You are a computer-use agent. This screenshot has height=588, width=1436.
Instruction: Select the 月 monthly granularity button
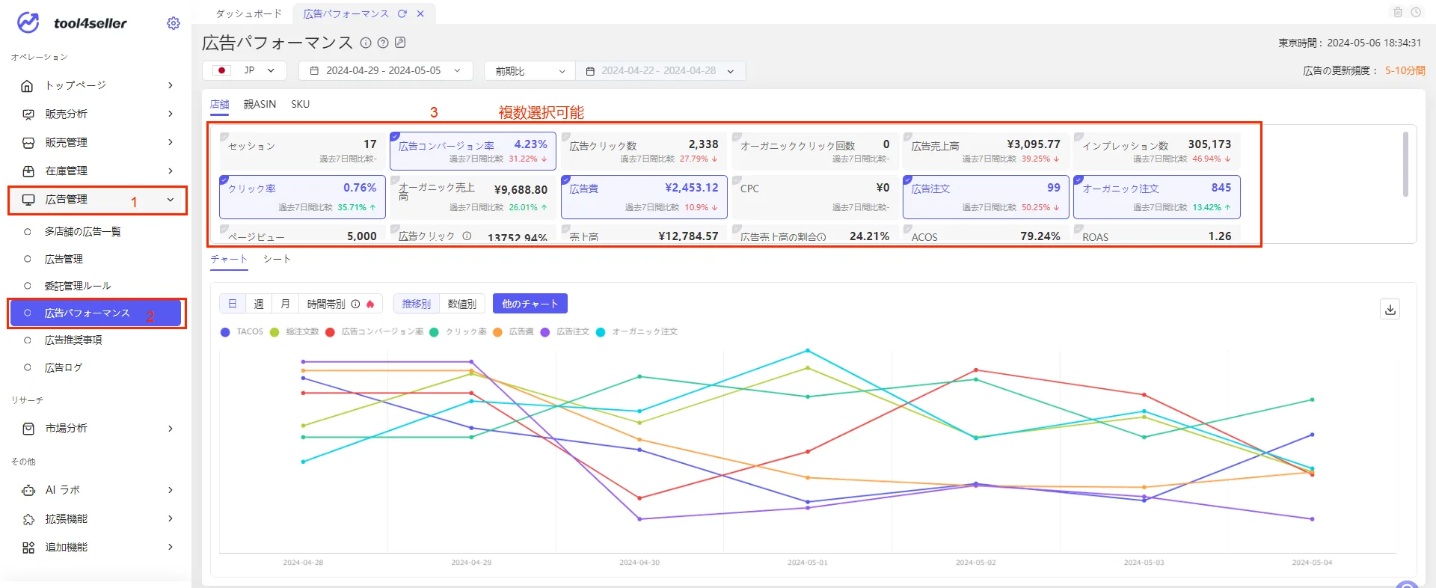[285, 304]
